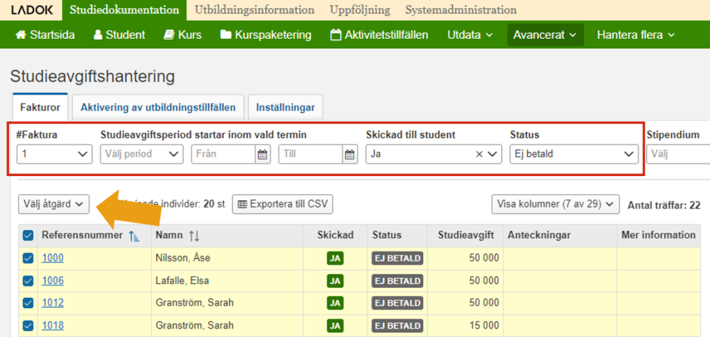Open the Student menu item
Viewport: 710px width, 337px height.
(119, 35)
